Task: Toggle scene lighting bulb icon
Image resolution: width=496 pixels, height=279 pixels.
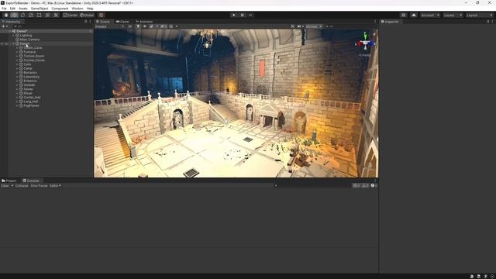Action: click(138, 26)
